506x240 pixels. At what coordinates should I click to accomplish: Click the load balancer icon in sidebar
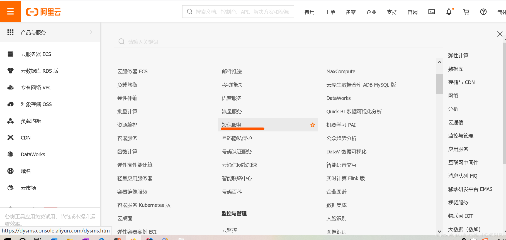coord(11,121)
